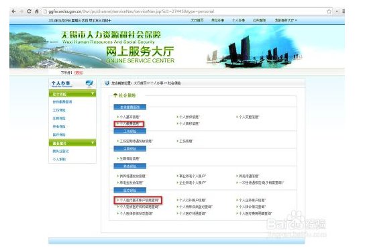Click the red 退出 logout link
The image size is (365, 251).
pos(79,72)
